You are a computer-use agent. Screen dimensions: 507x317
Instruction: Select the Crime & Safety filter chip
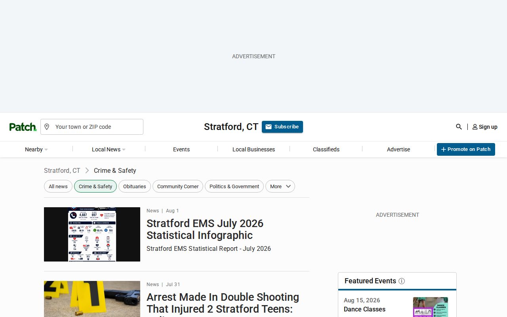[95, 186]
